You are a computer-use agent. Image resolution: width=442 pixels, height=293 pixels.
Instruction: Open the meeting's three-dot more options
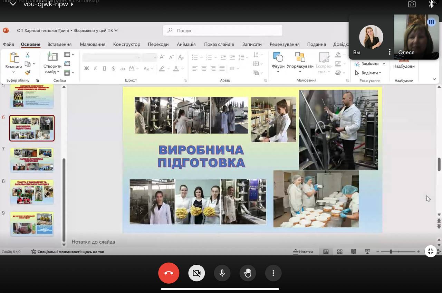click(x=273, y=273)
